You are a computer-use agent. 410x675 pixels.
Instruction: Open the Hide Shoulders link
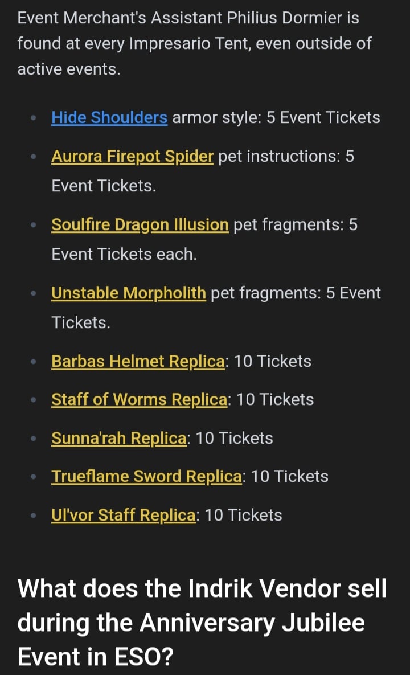coord(109,117)
